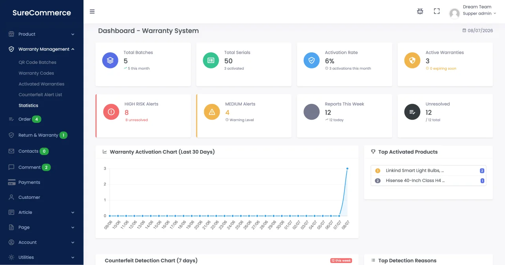The height and width of the screenshot is (265, 505).
Task: Click the Order count badge 4
Action: (37, 119)
